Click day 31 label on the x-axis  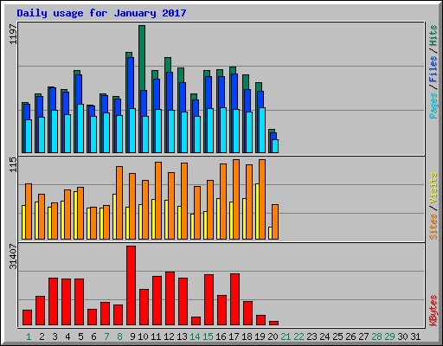point(415,336)
